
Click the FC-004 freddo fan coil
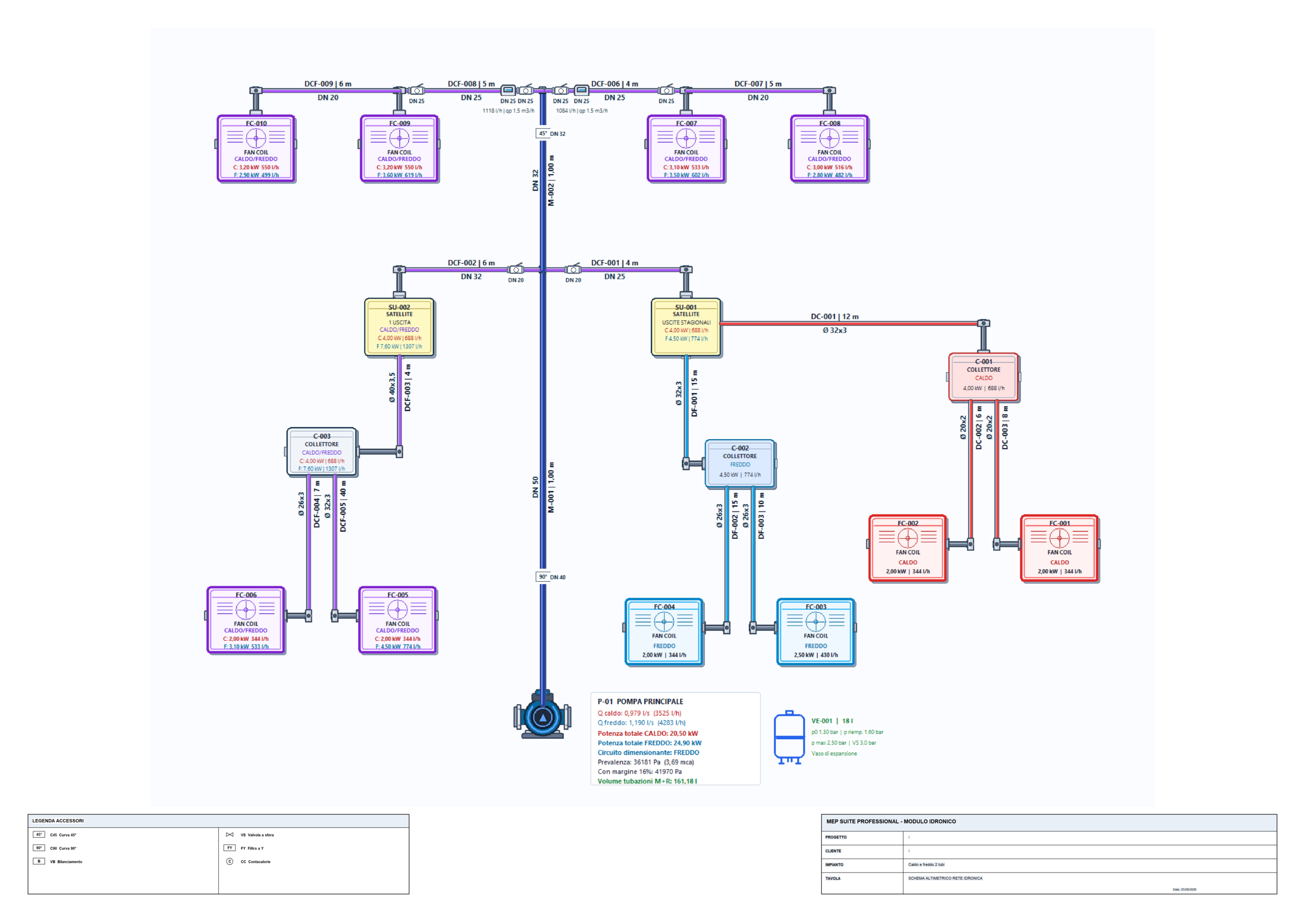coord(664,632)
